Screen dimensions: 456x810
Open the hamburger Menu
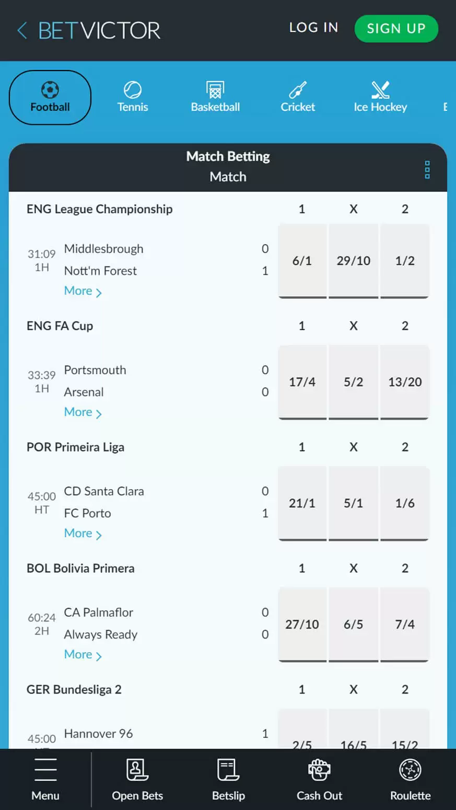coord(45,779)
